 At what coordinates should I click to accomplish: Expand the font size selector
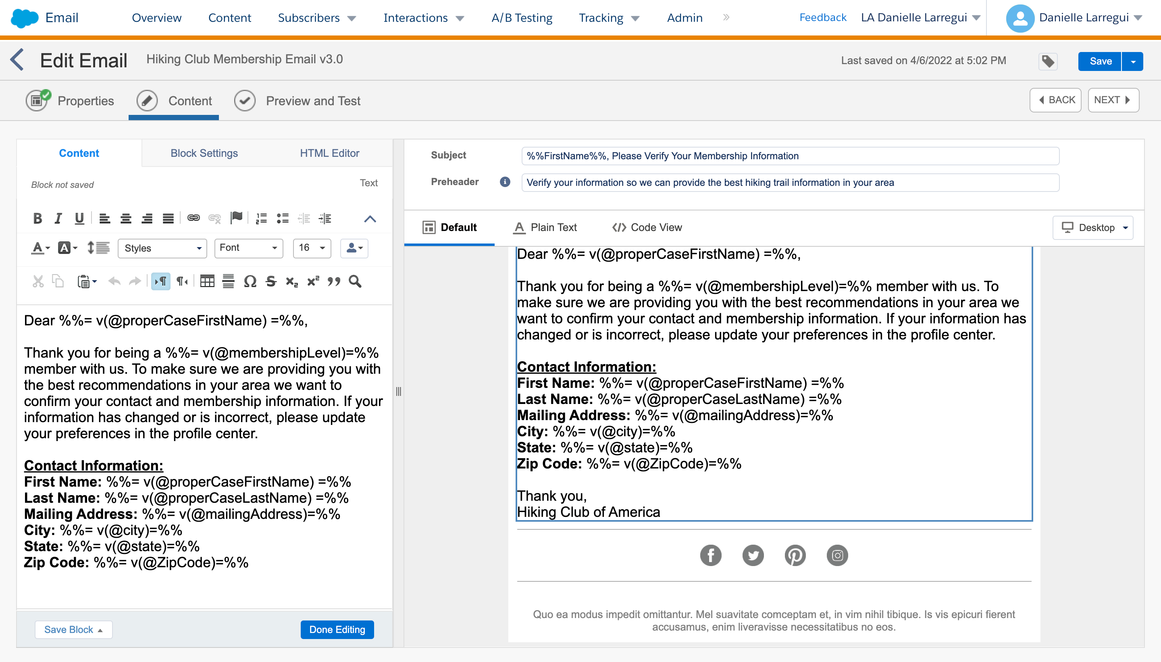pyautogui.click(x=312, y=248)
